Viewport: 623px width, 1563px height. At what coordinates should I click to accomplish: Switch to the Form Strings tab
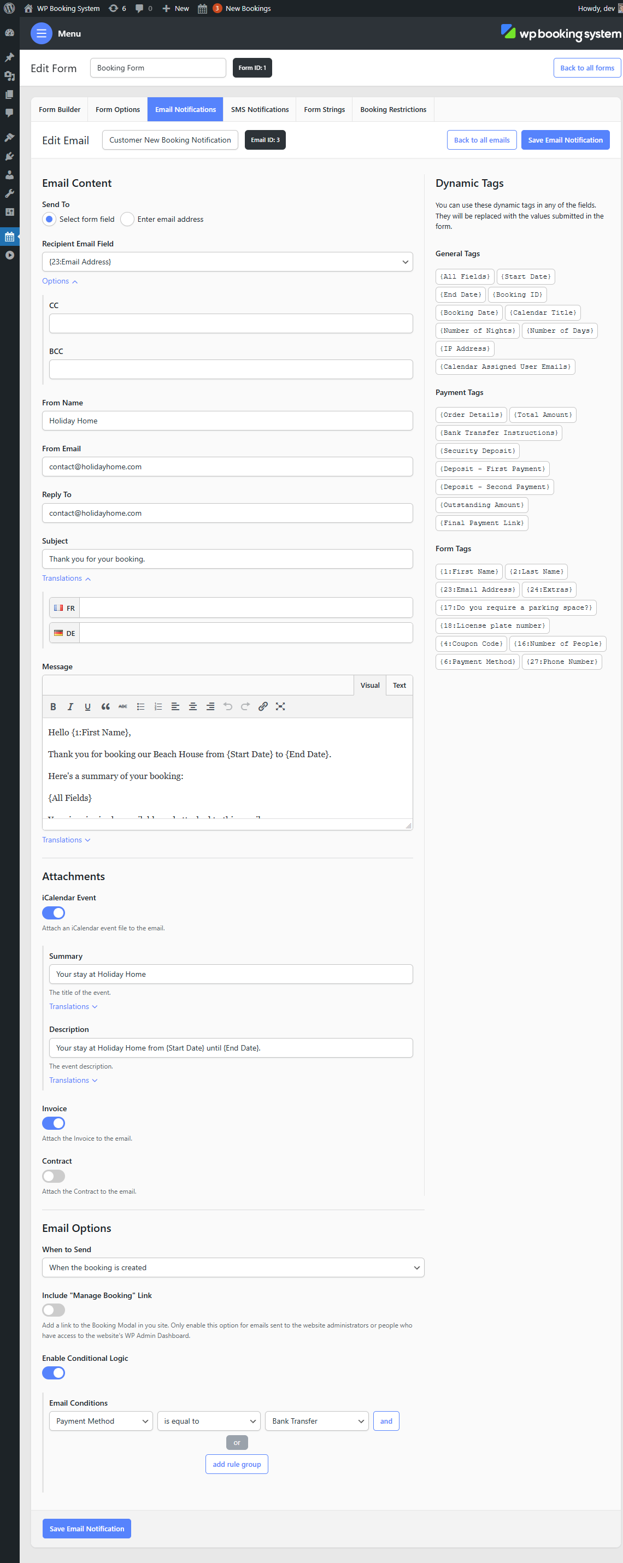[x=324, y=109]
